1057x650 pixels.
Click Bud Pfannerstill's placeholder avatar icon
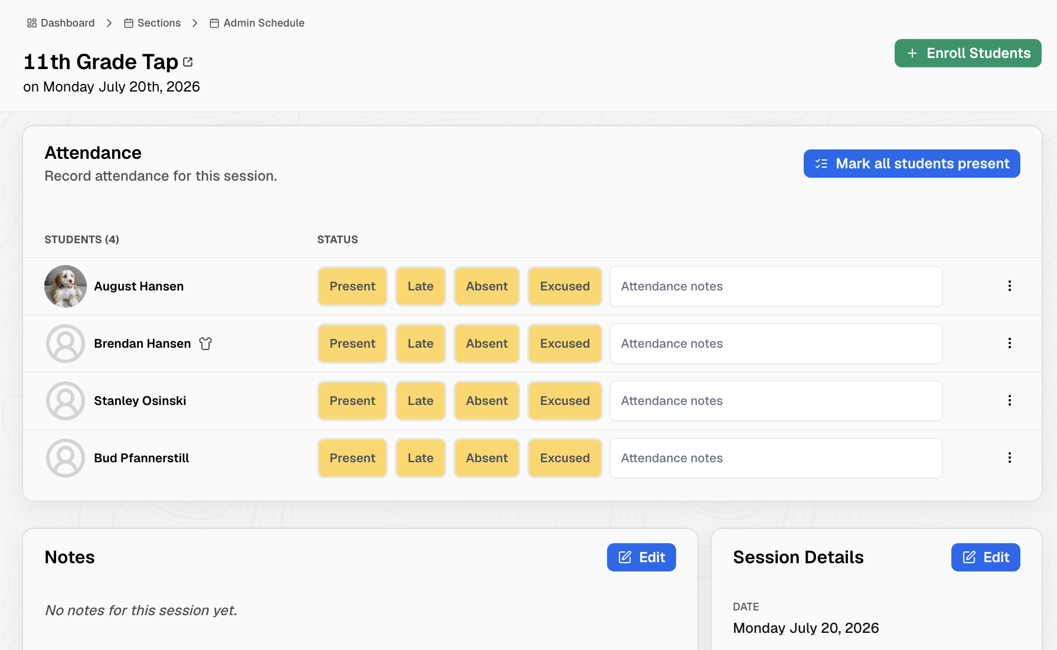click(66, 458)
